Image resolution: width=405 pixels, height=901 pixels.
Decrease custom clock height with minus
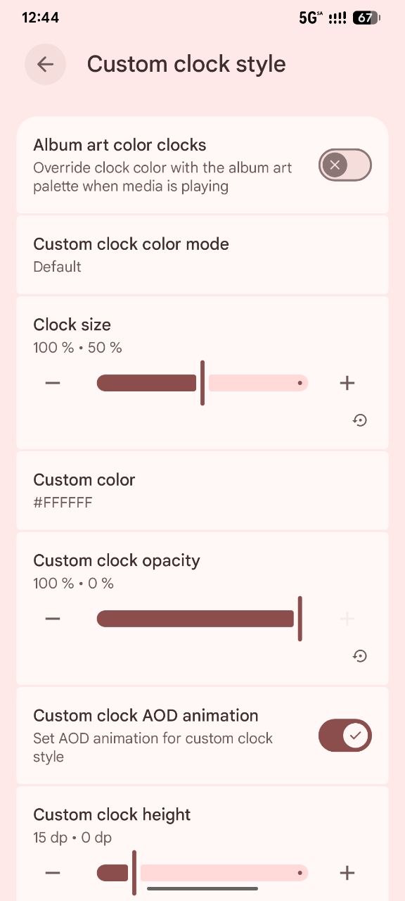tap(53, 873)
